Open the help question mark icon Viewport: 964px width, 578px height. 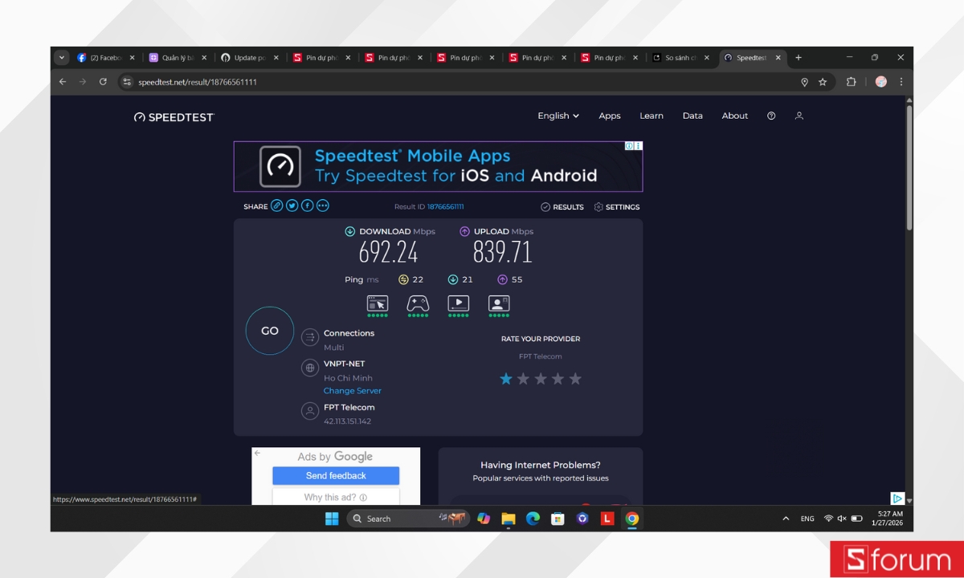(x=771, y=116)
